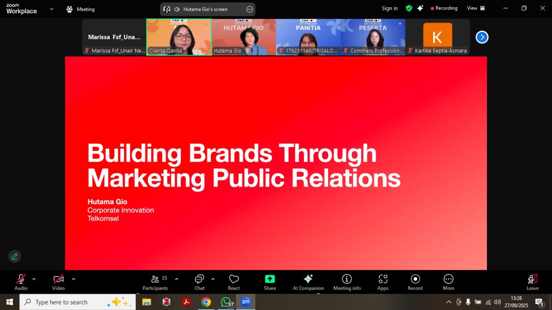Click the green encryption shield icon
The height and width of the screenshot is (310, 552).
(x=409, y=8)
